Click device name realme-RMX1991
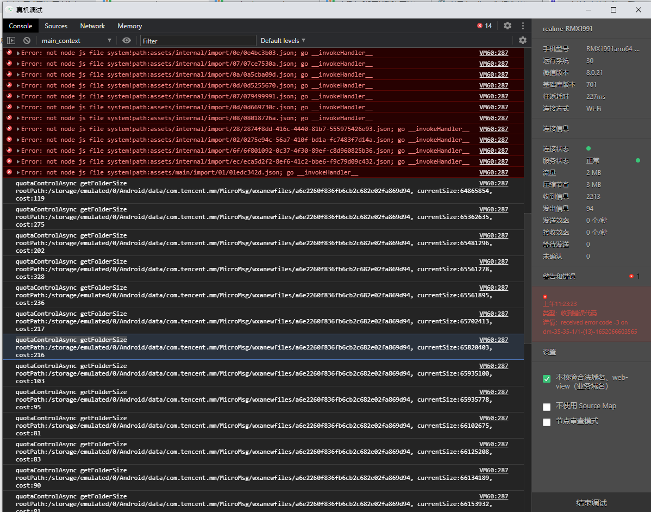 567,29
